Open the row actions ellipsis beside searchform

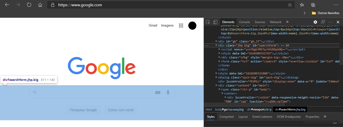[x=206, y=45]
